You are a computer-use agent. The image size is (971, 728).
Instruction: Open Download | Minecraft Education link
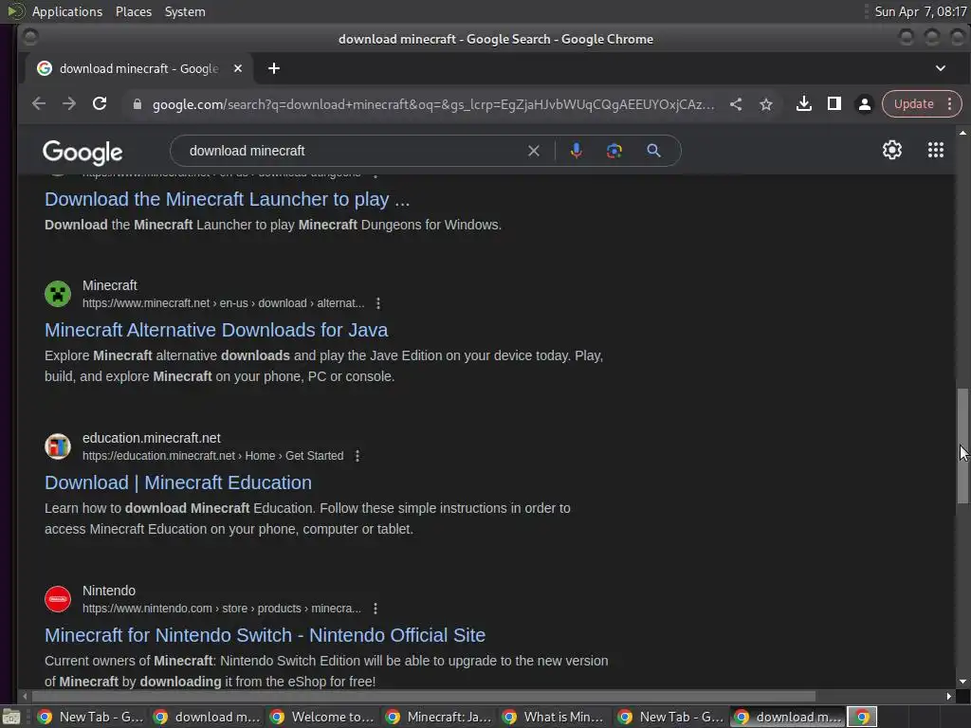click(178, 482)
